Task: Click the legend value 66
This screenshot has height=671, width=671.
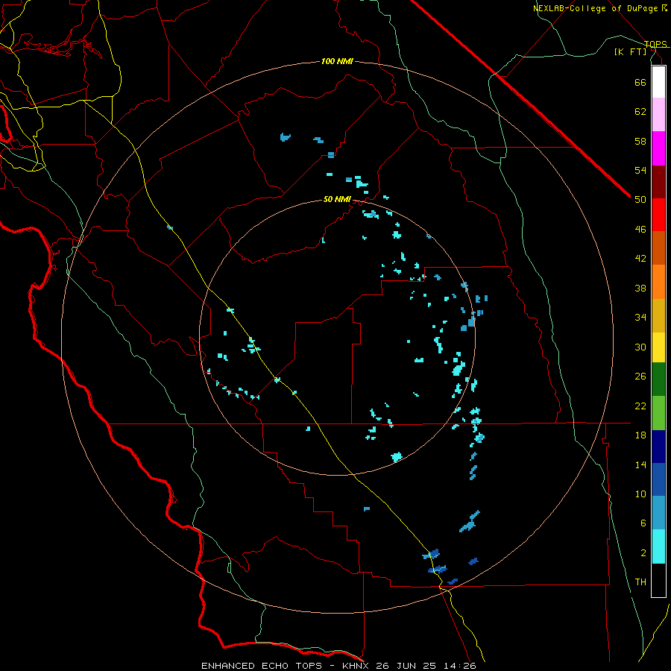Action: (640, 82)
